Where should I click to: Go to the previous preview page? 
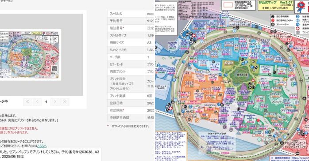[x=37, y=102]
